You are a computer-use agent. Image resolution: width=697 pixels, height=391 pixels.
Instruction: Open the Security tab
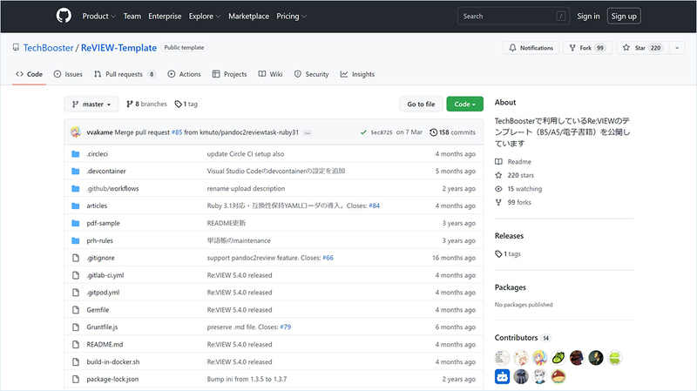pyautogui.click(x=311, y=74)
